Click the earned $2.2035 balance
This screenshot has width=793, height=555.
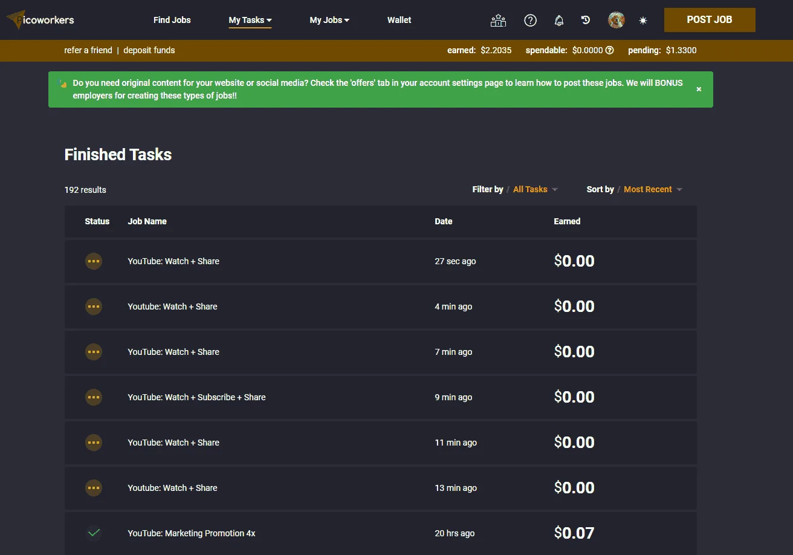[479, 50]
